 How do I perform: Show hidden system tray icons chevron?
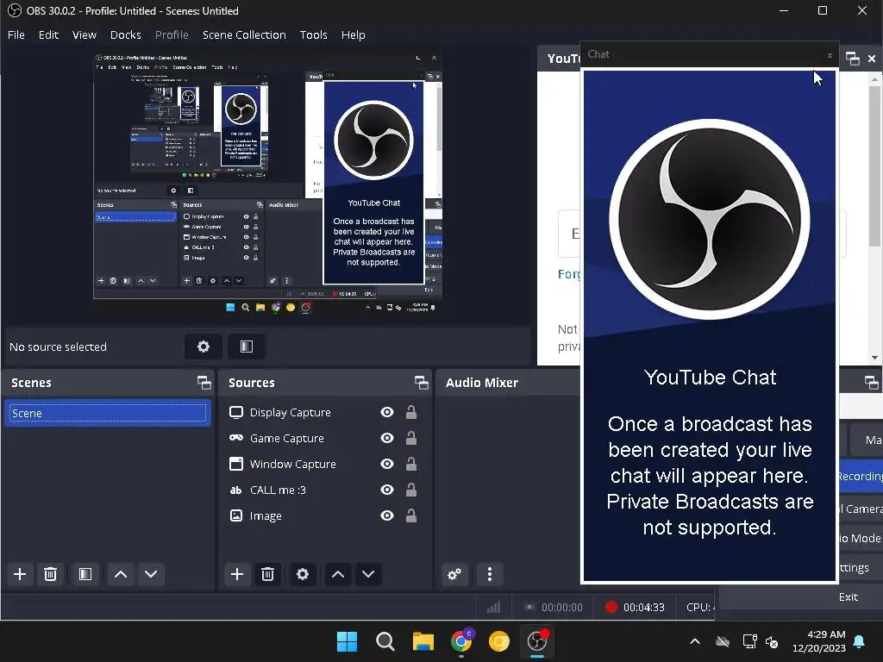[x=695, y=641]
